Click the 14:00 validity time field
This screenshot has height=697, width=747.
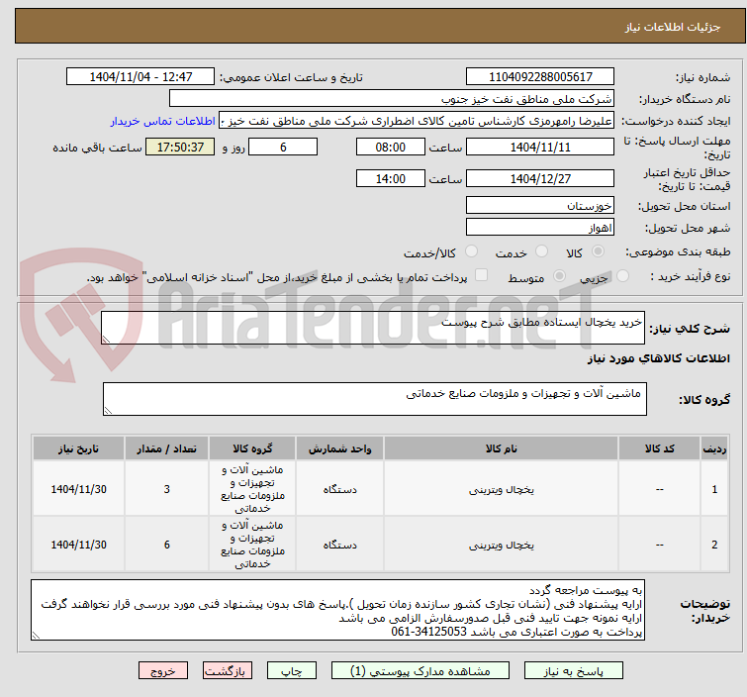click(x=390, y=178)
